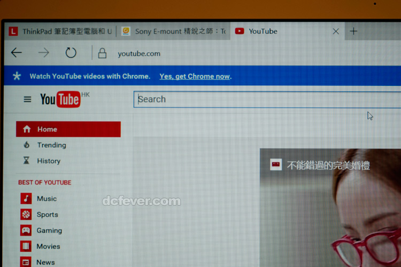The image size is (401, 267).
Task: Click the Sports basketball icon
Action: [x=26, y=214]
